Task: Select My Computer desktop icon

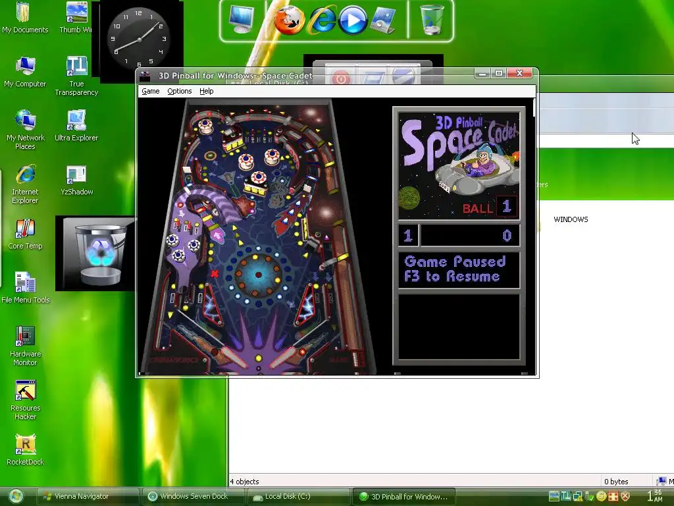Action: pos(25,72)
